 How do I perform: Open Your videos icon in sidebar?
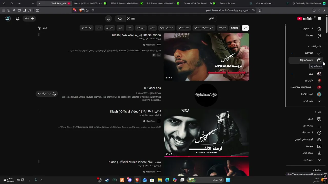click(319, 146)
